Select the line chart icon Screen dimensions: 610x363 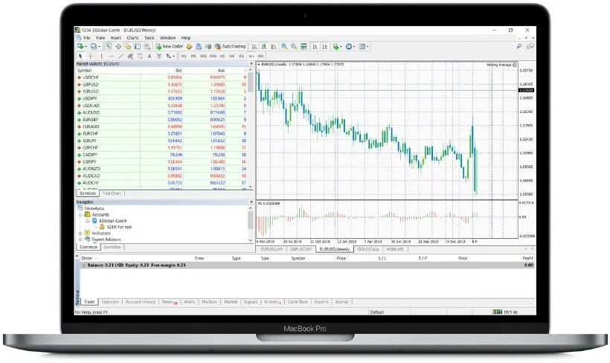274,46
